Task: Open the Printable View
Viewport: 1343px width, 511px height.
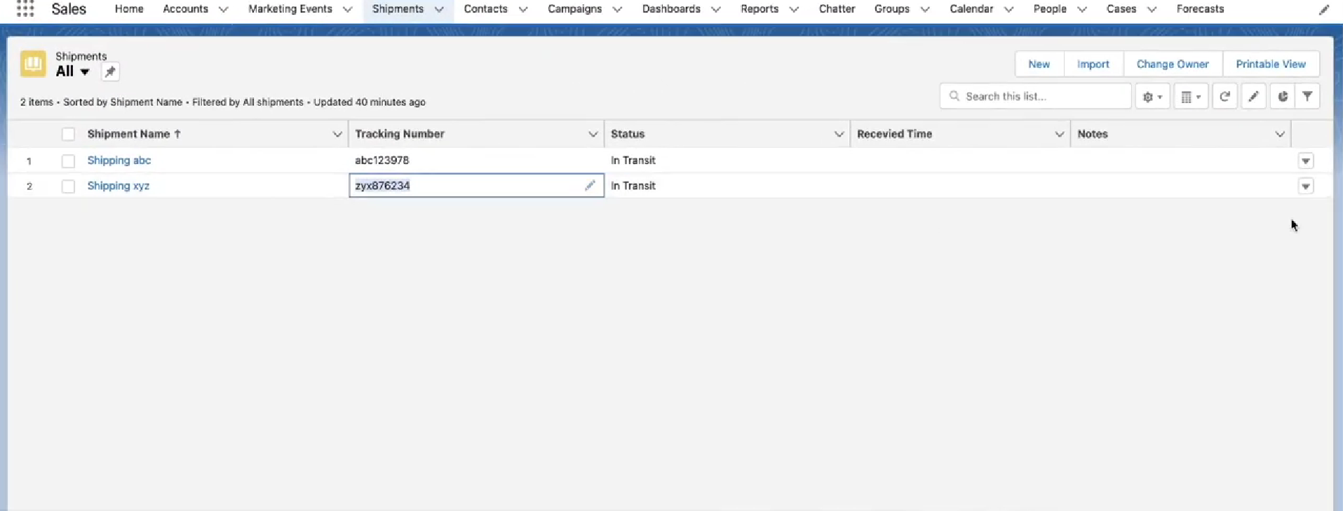Action: click(x=1271, y=64)
